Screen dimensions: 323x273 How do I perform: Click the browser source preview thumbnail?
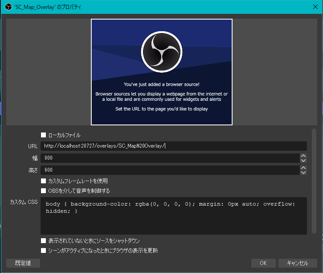pyautogui.click(x=162, y=72)
